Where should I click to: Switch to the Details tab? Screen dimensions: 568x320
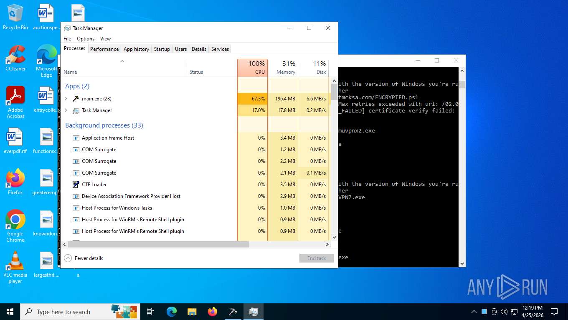coord(199,49)
